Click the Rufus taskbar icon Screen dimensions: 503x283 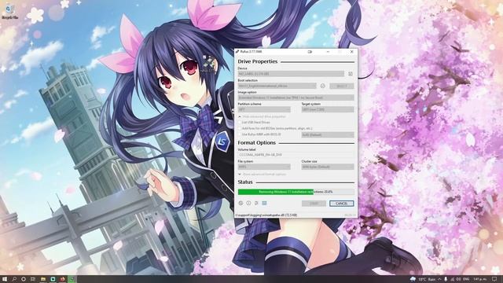pos(72,279)
